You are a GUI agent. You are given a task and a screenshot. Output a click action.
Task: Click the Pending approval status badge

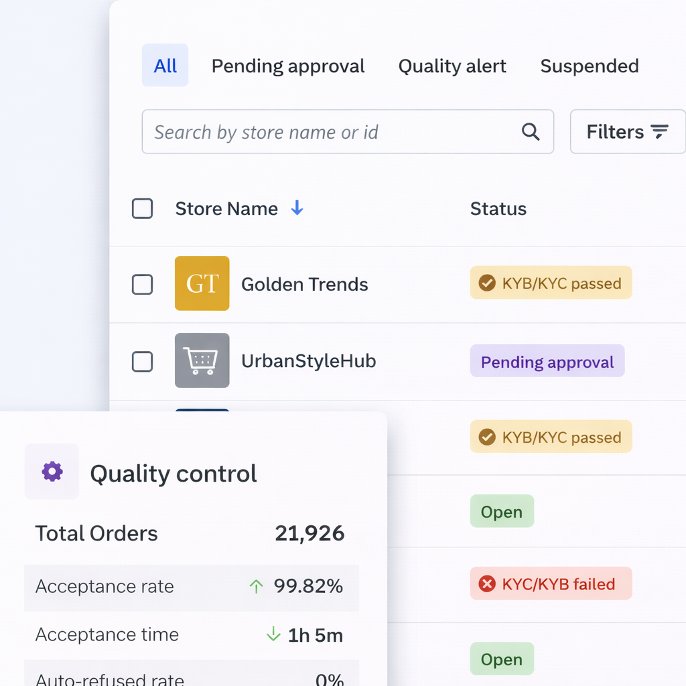tap(547, 361)
